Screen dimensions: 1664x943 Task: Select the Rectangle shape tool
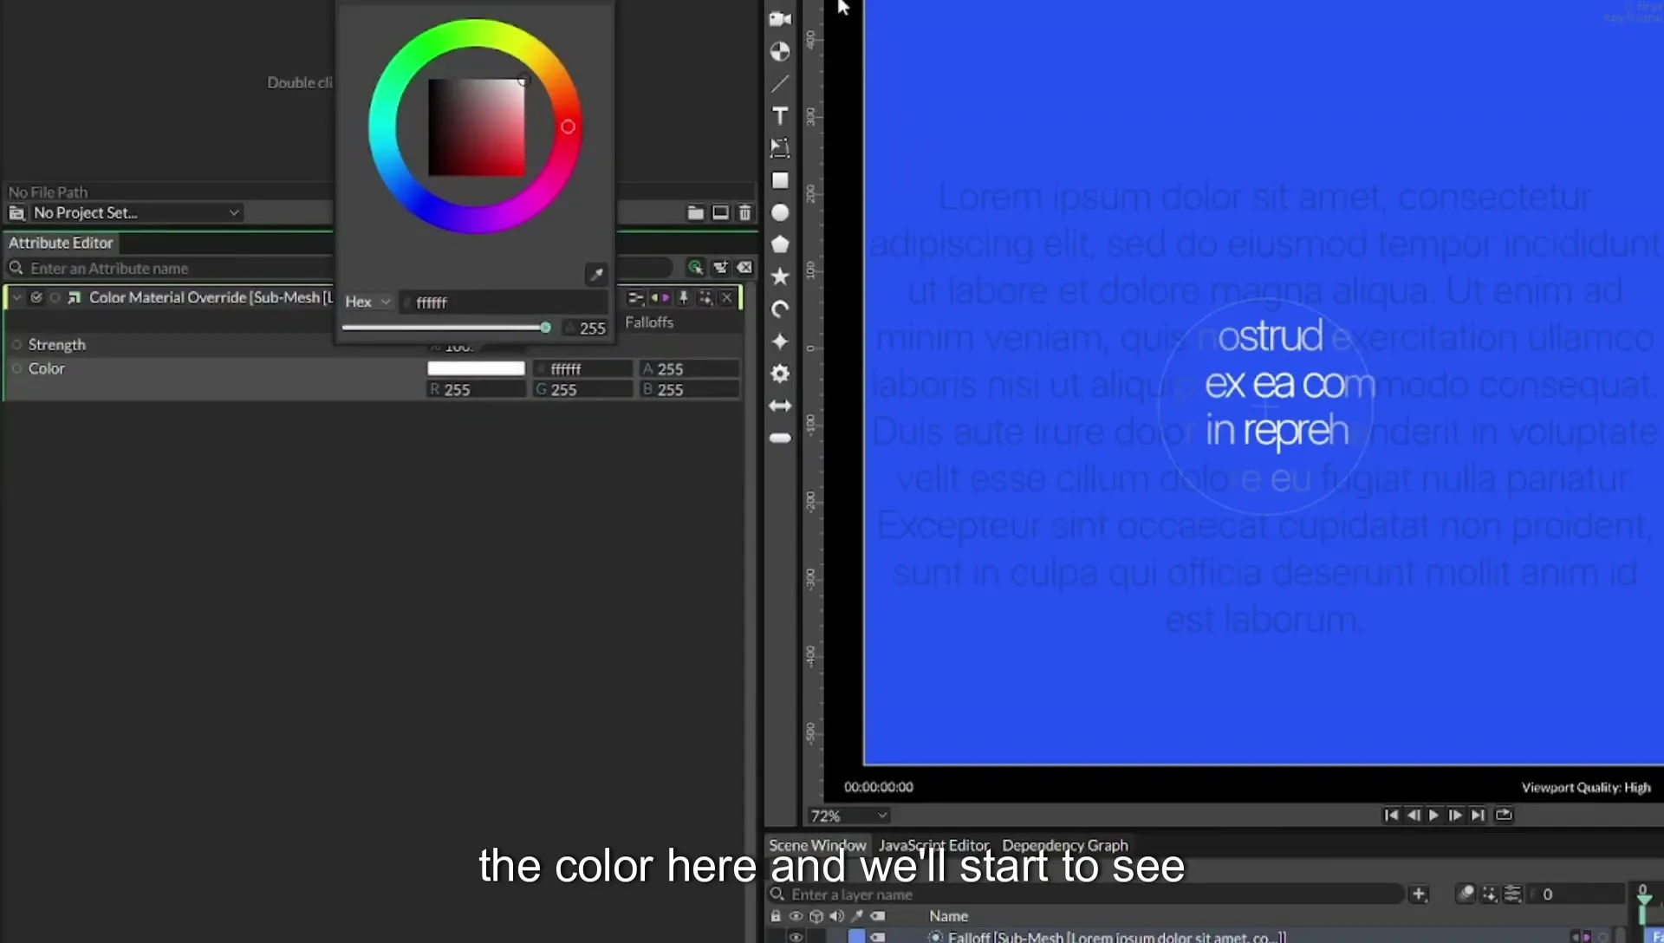pyautogui.click(x=780, y=180)
